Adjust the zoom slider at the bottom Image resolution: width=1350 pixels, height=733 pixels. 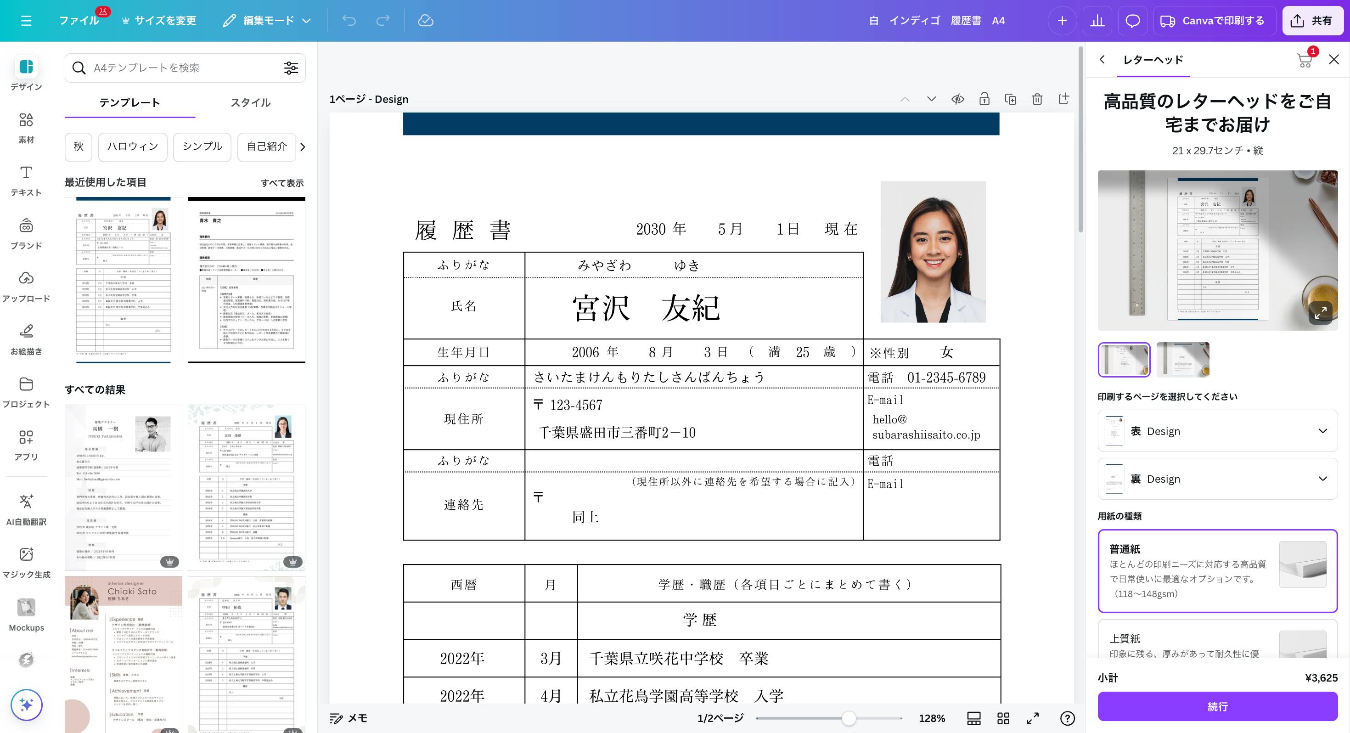click(x=849, y=719)
